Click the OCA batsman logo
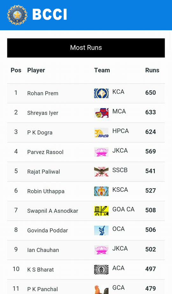Viewport: 172px width, 294px height. pos(101,230)
